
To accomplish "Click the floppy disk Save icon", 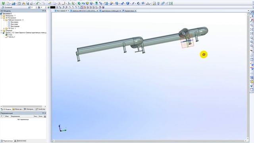I will coord(27,4).
